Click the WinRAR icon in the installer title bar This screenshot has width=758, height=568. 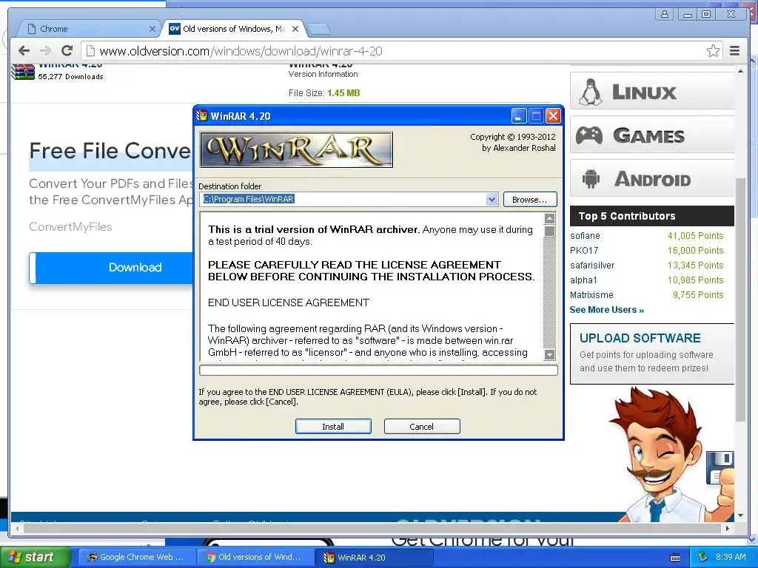(201, 116)
